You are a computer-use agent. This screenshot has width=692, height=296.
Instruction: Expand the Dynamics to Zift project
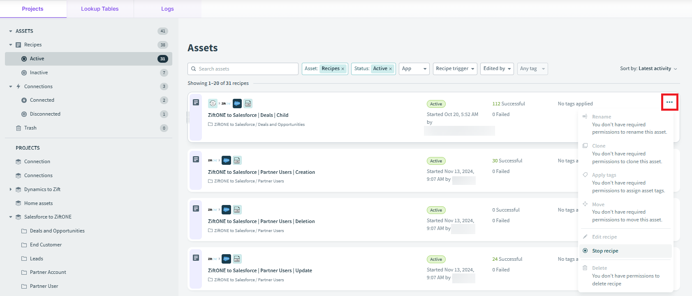(x=11, y=189)
